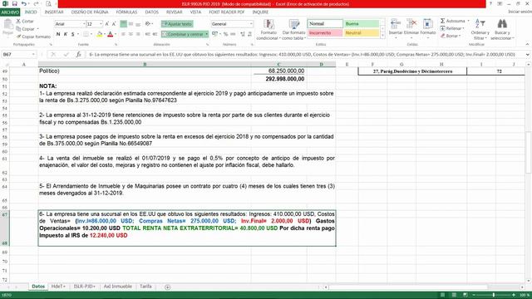Cut selection with Cortar
532x299 pixels.
point(25,21)
